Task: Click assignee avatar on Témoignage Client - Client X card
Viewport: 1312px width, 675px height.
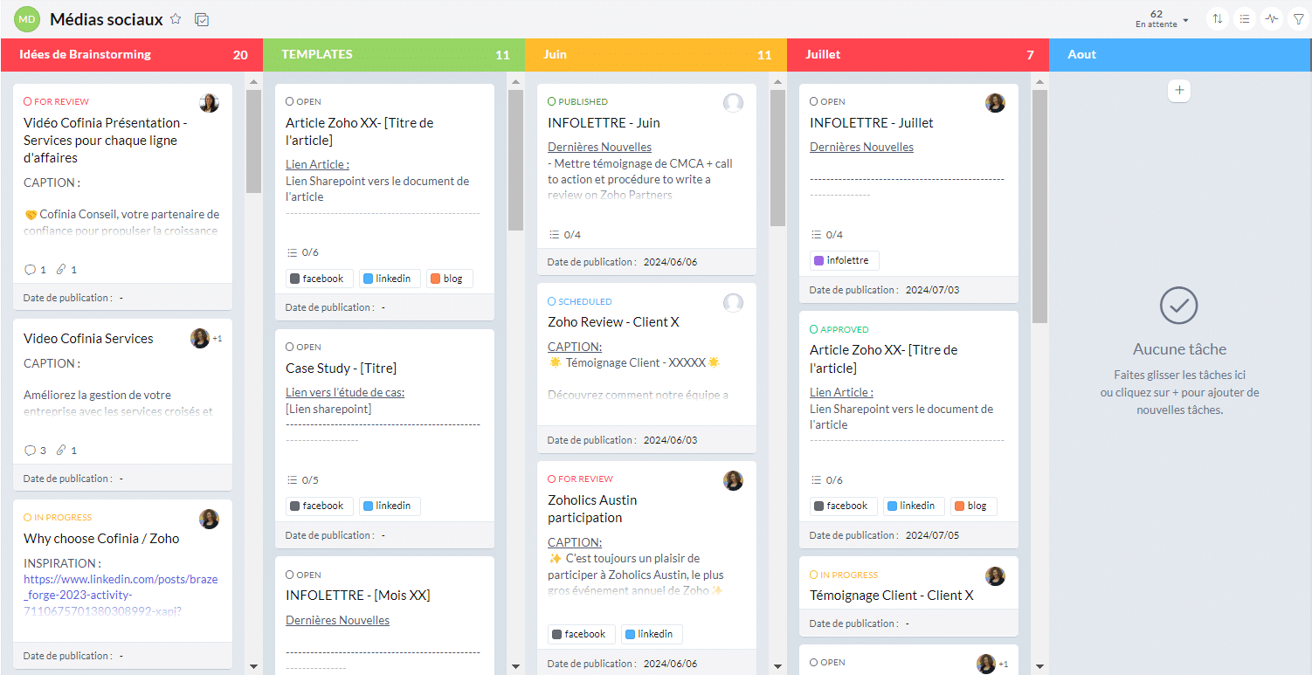Action: 995,576
